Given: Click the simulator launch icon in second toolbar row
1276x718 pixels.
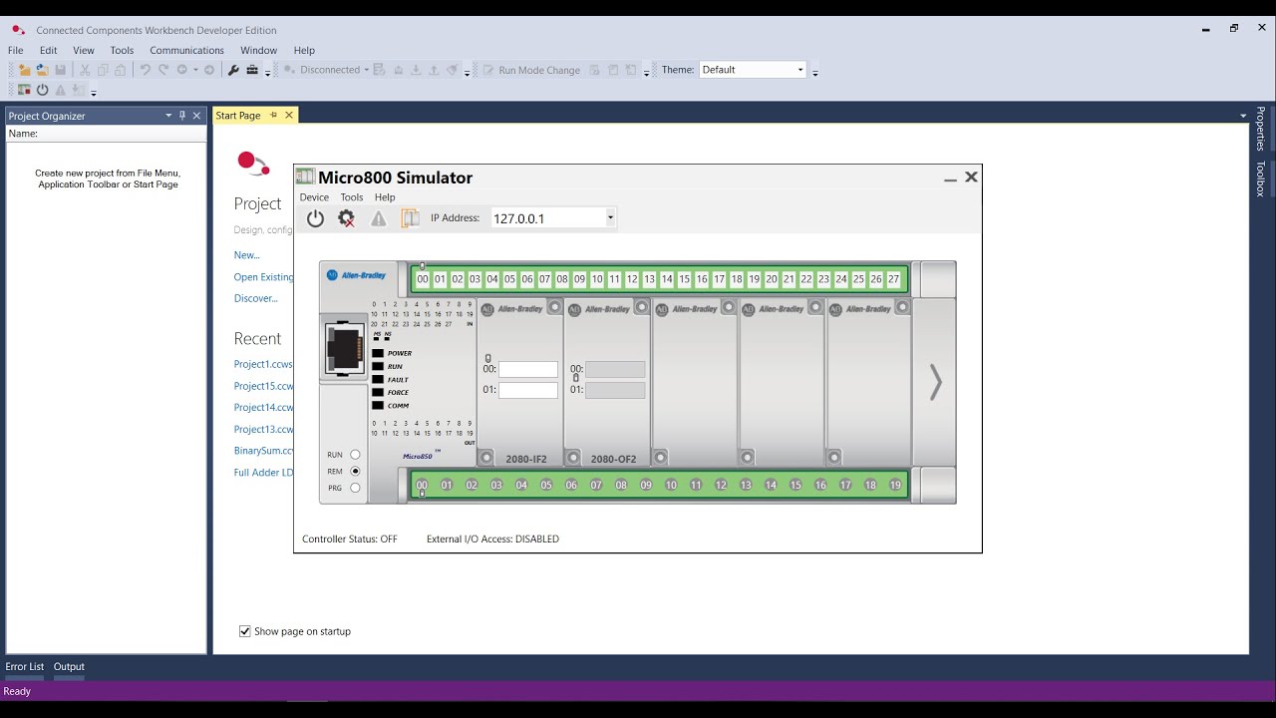Looking at the screenshot, I should click(x=24, y=90).
